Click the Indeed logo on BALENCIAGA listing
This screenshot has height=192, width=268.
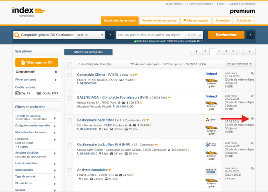click(211, 96)
